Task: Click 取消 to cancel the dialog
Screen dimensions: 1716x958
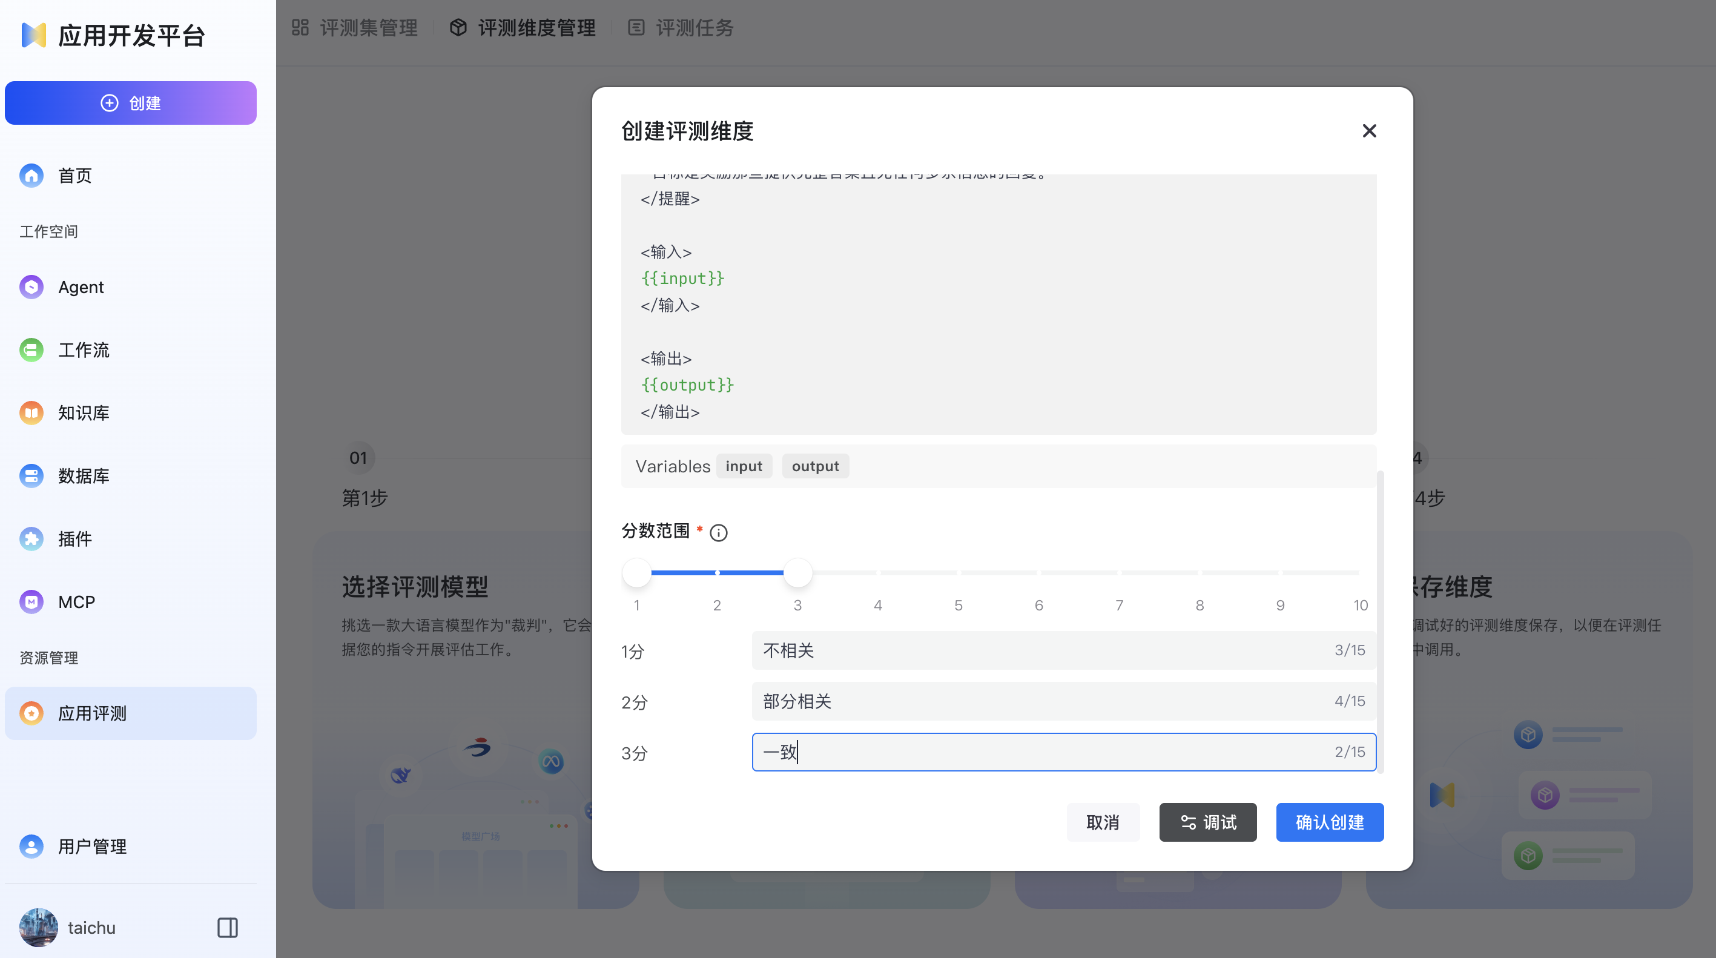Action: click(x=1103, y=822)
